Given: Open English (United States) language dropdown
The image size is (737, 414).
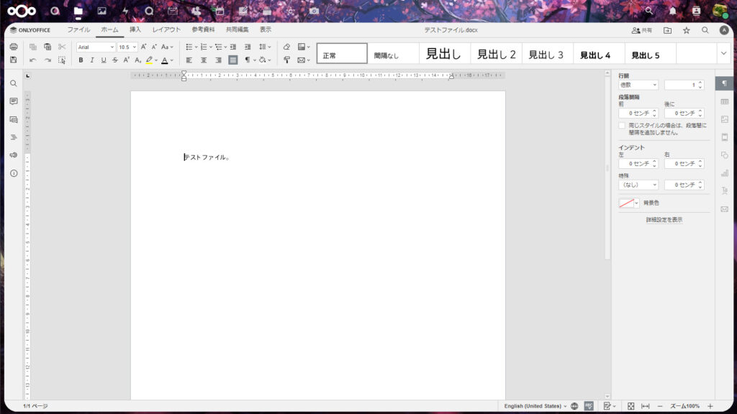Looking at the screenshot, I should click(535, 406).
